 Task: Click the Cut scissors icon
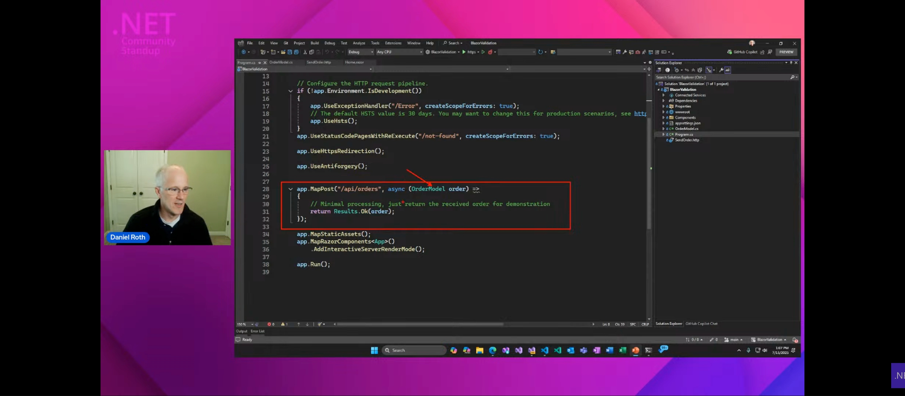coord(305,52)
